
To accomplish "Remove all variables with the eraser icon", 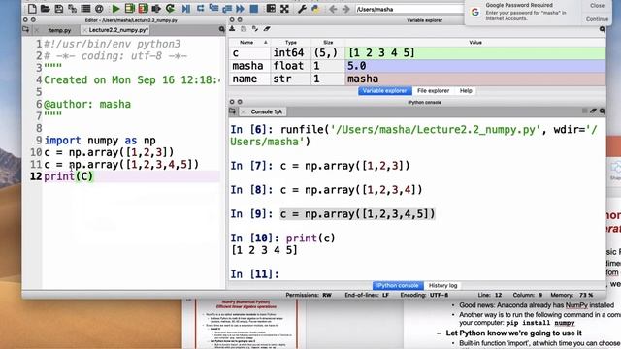I will click(267, 28).
